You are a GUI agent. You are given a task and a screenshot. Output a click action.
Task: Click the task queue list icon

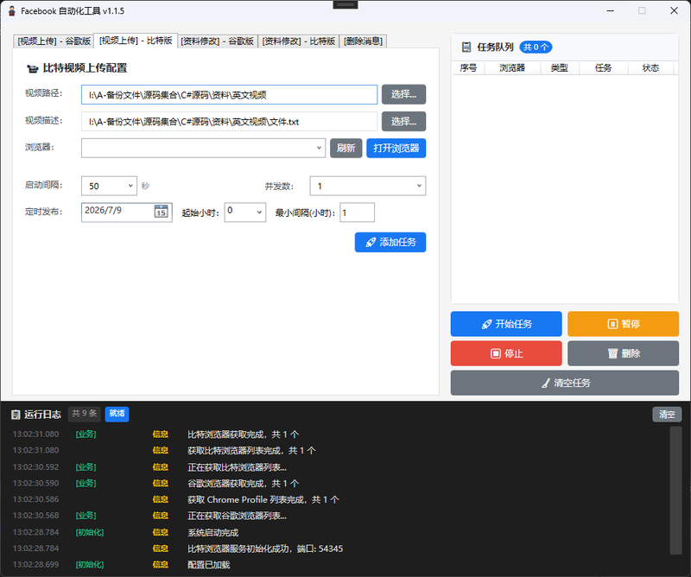point(466,48)
